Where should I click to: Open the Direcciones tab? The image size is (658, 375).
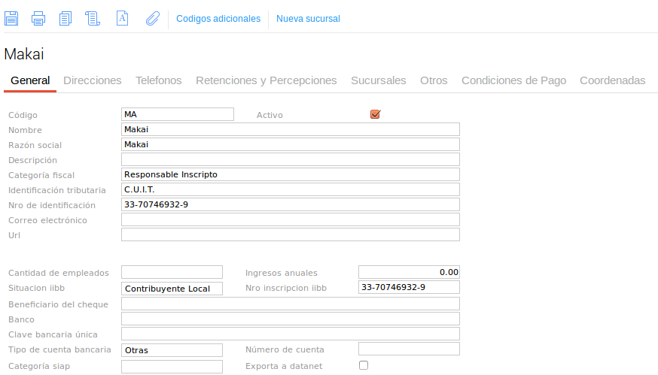click(93, 80)
